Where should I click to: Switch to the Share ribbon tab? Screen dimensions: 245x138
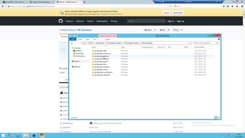point(87,39)
